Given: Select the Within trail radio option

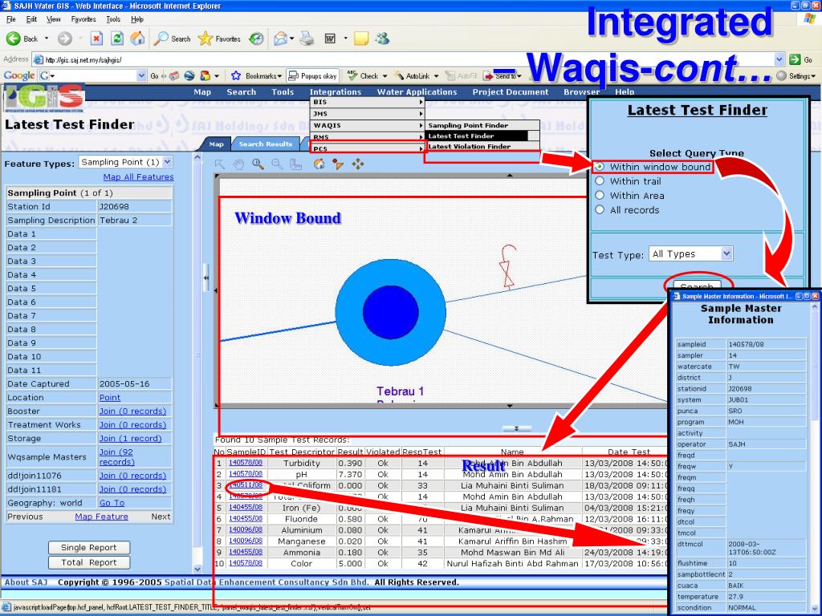Looking at the screenshot, I should click(600, 180).
